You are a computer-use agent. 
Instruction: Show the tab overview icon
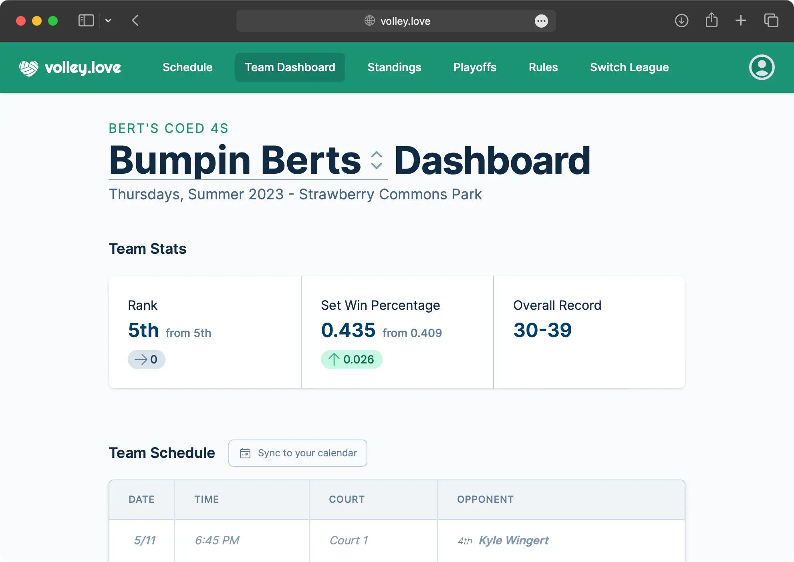pyautogui.click(x=771, y=20)
